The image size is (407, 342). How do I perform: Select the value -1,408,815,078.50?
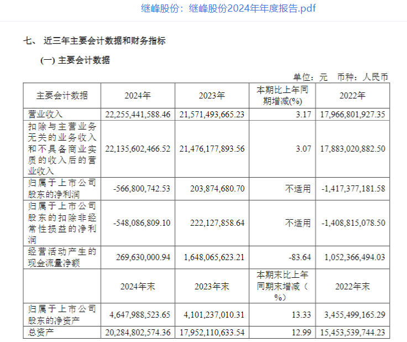click(353, 223)
